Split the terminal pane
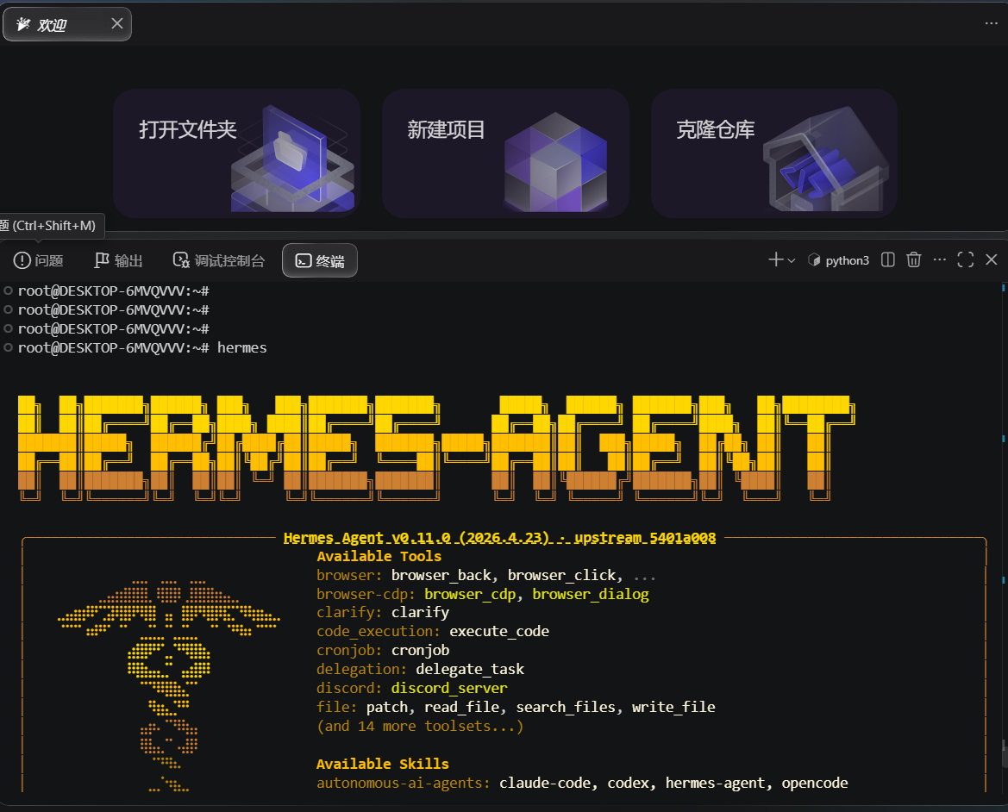The height and width of the screenshot is (812, 1008). (888, 259)
